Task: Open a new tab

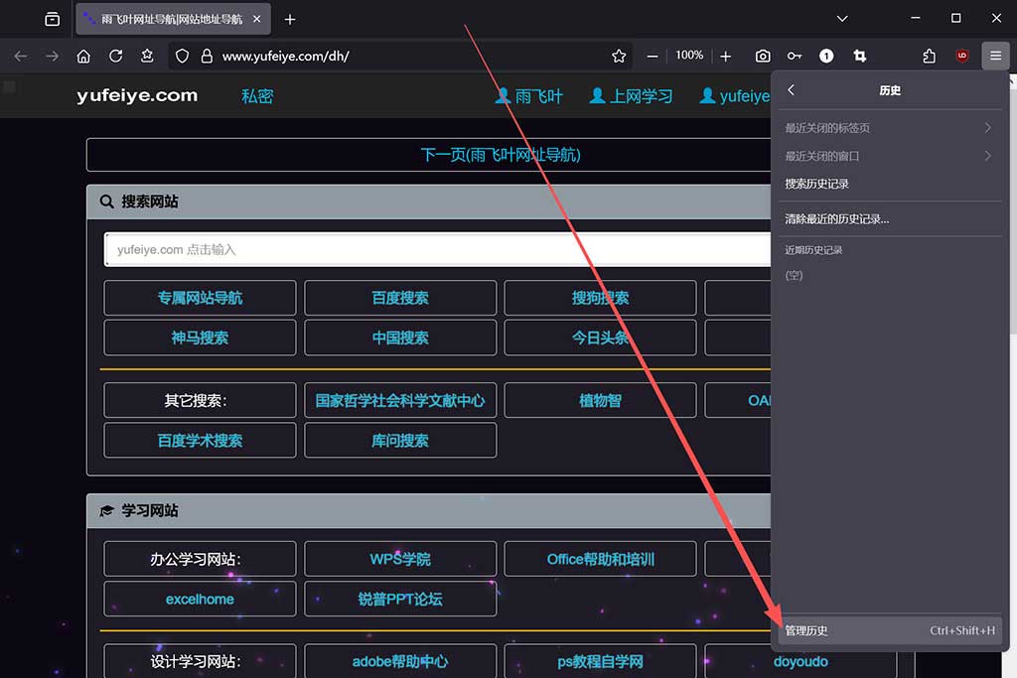Action: [x=290, y=20]
